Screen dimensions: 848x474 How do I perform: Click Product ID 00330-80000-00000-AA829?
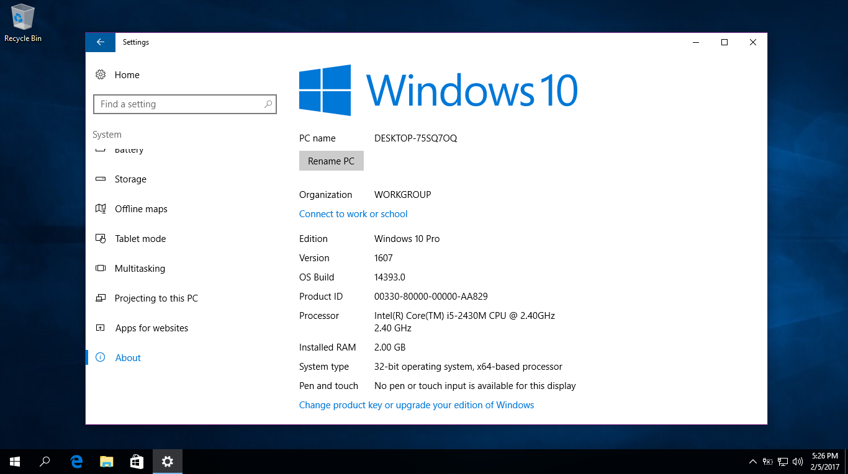click(431, 297)
